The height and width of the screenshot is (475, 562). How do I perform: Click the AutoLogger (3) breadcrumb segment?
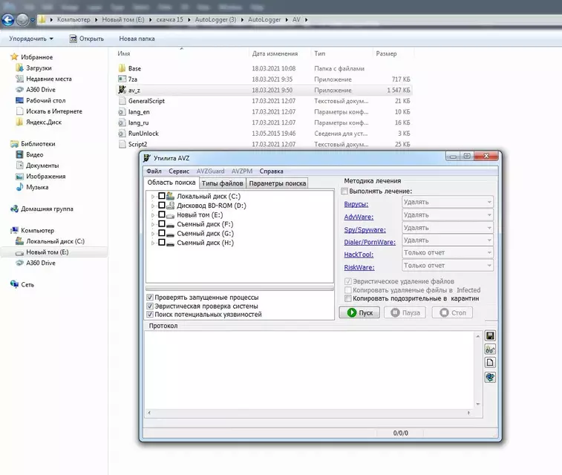[x=215, y=20]
